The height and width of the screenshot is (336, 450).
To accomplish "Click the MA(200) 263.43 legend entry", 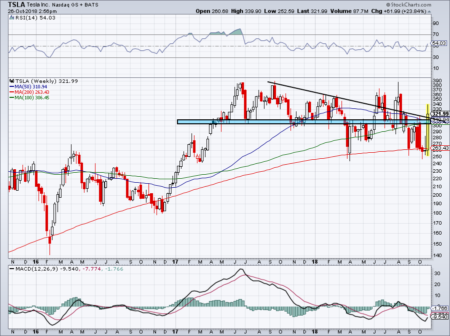I will click(29, 92).
